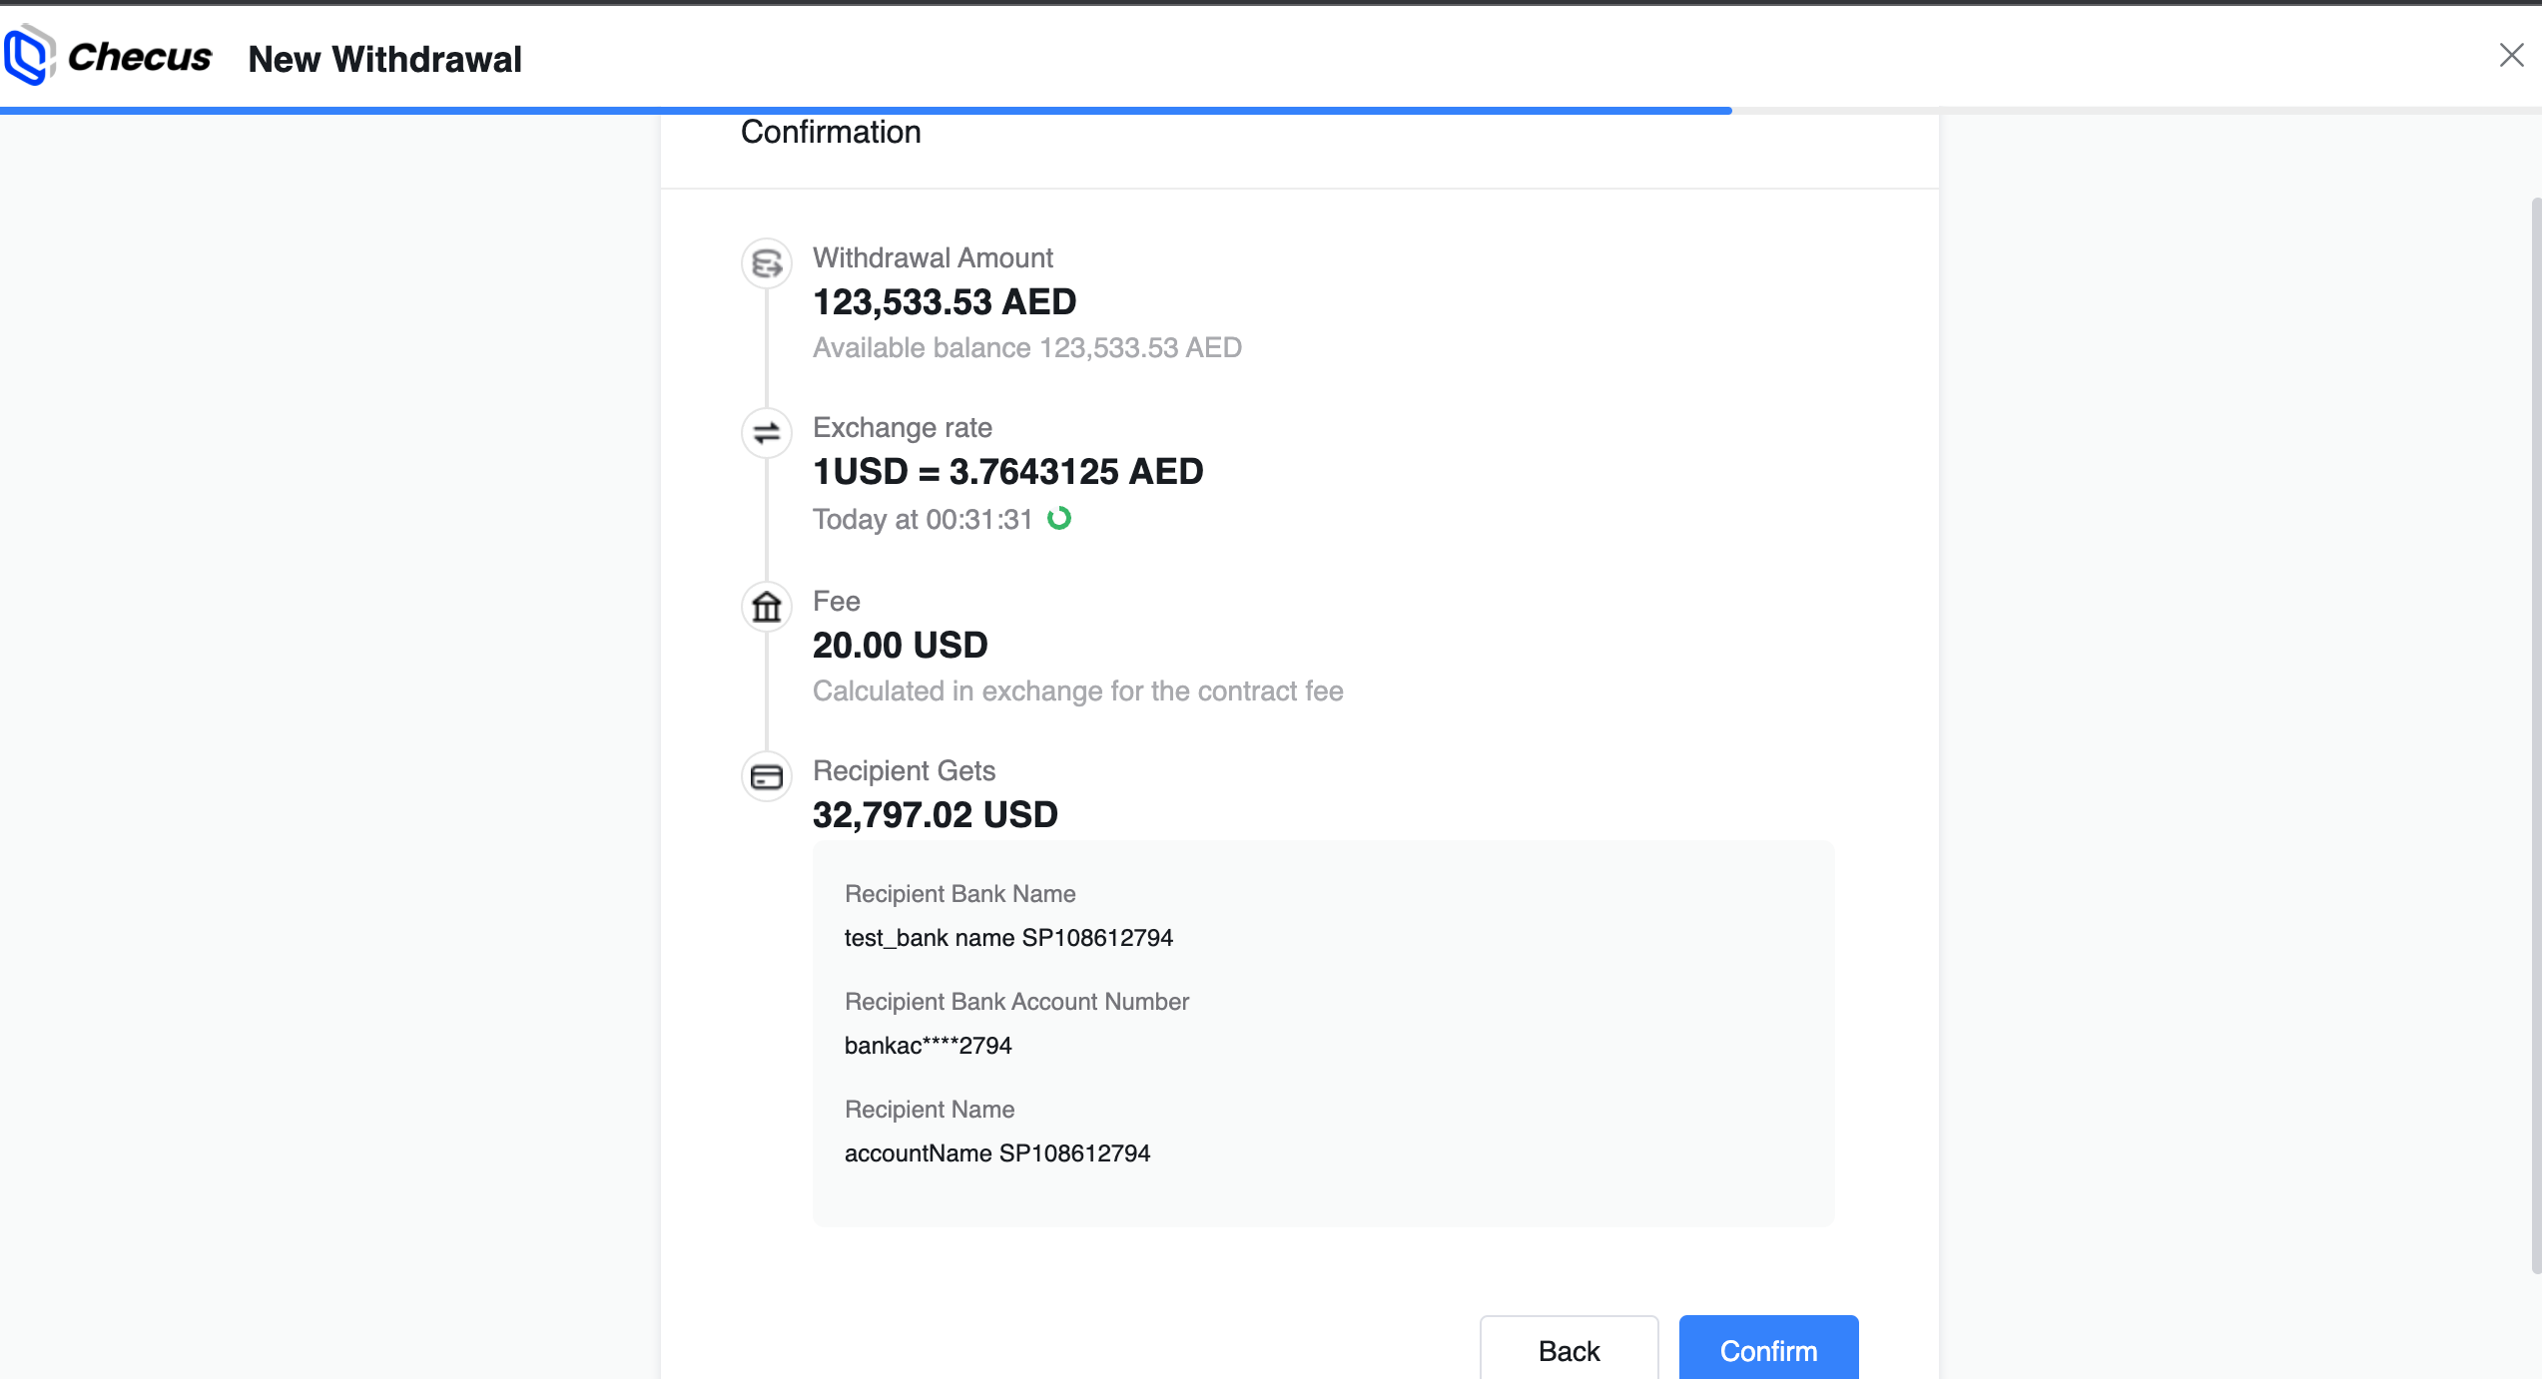Screen dimensions: 2542x1379
Task: Refresh the exchange rate via green spinner
Action: 1059,519
